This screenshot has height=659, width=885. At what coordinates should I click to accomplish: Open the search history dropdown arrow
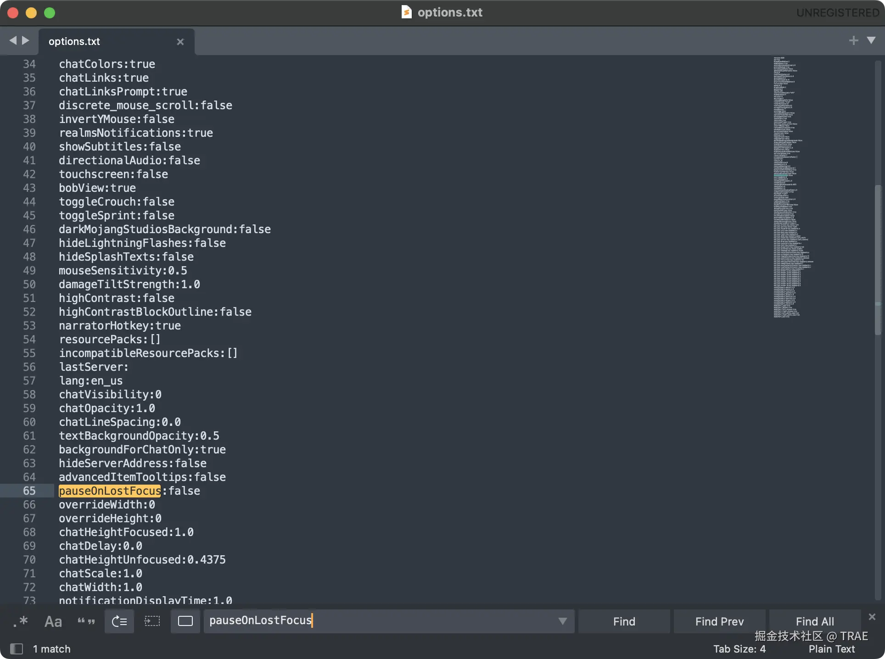pos(562,621)
